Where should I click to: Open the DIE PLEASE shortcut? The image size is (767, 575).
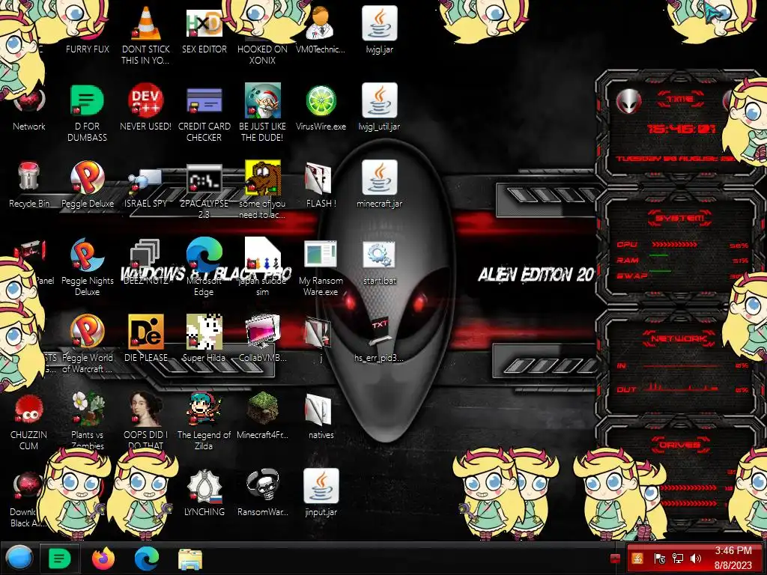coord(145,331)
